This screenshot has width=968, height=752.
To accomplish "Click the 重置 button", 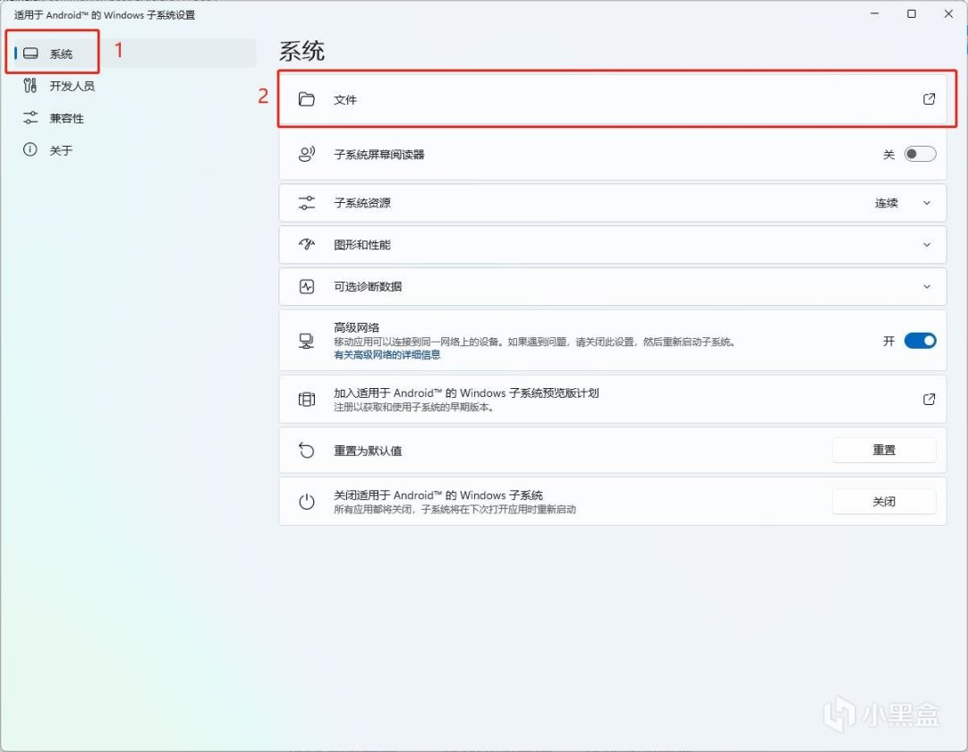I will pos(884,451).
